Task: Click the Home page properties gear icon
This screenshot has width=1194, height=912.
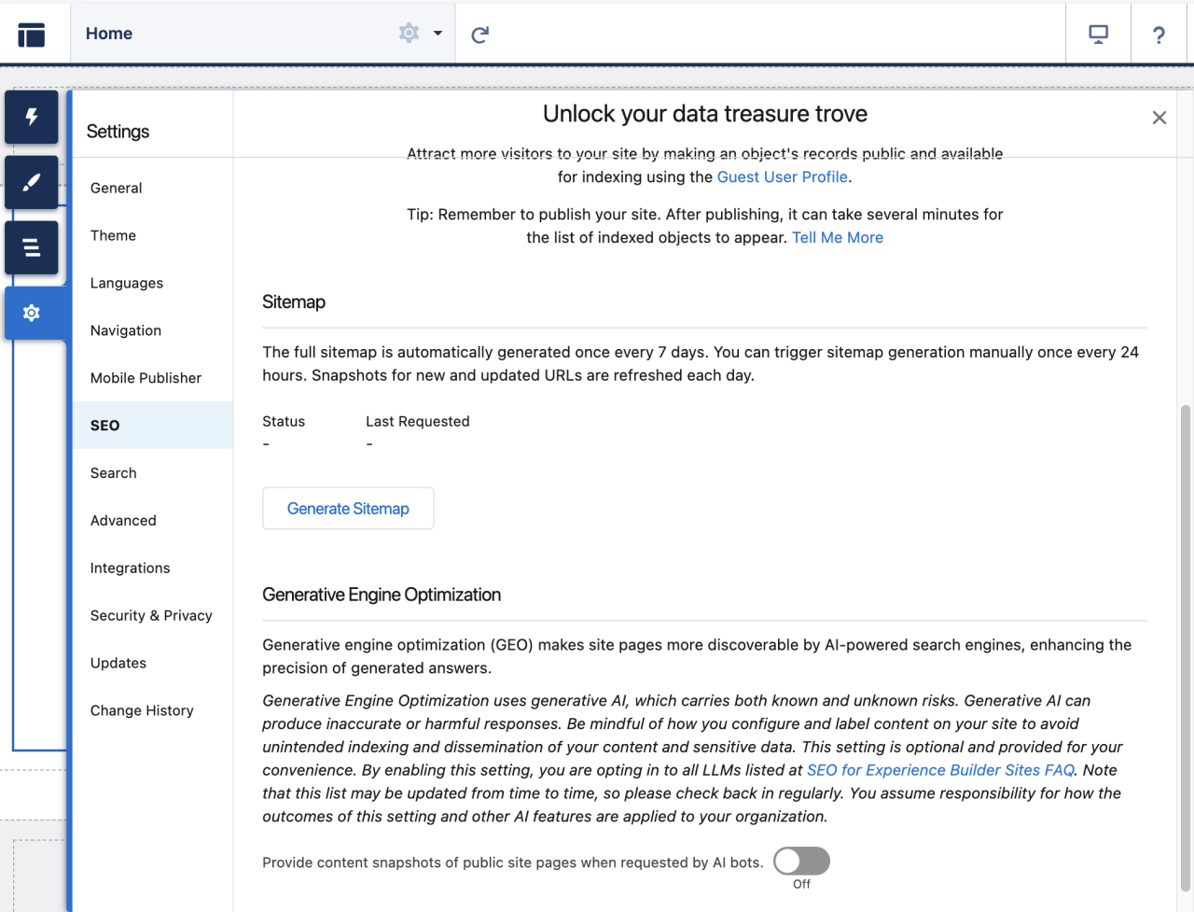Action: [409, 33]
